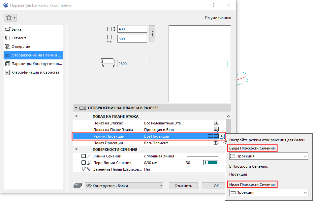Click the Показ Проекции row icon
This screenshot has width=313, height=201.
click(x=216, y=143)
